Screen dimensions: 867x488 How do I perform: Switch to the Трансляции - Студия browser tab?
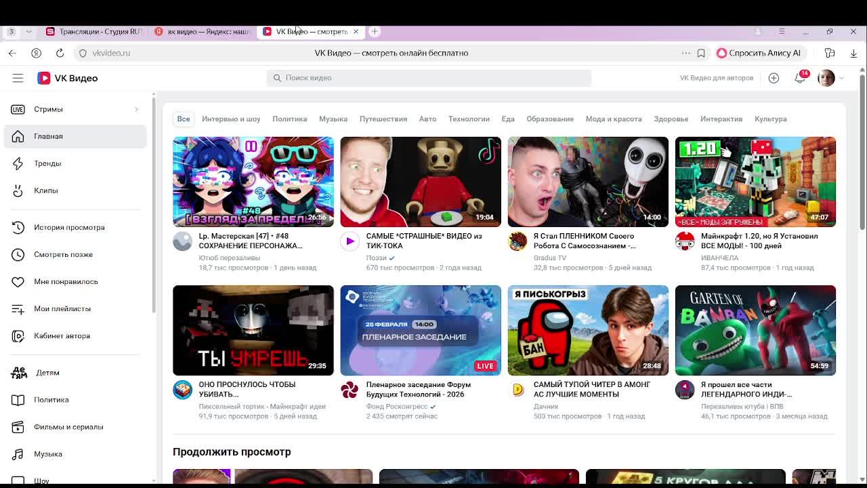coord(93,31)
